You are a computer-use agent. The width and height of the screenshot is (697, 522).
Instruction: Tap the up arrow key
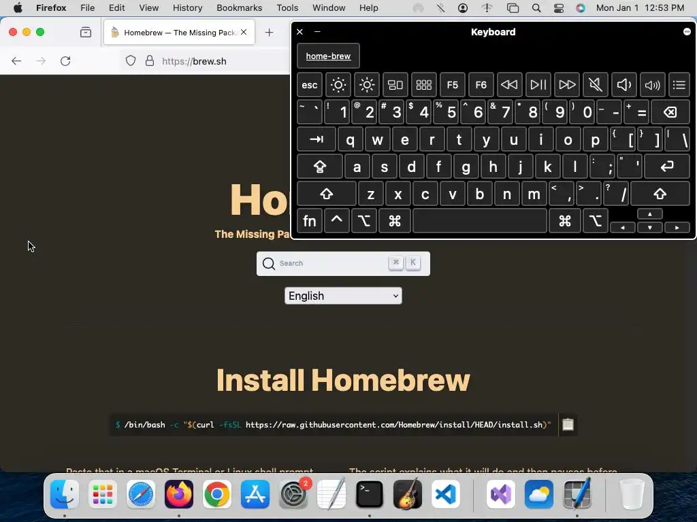[650, 214]
